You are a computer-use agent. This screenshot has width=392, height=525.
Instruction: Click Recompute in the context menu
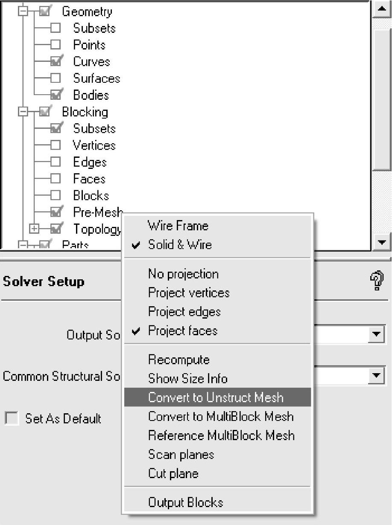point(178,360)
